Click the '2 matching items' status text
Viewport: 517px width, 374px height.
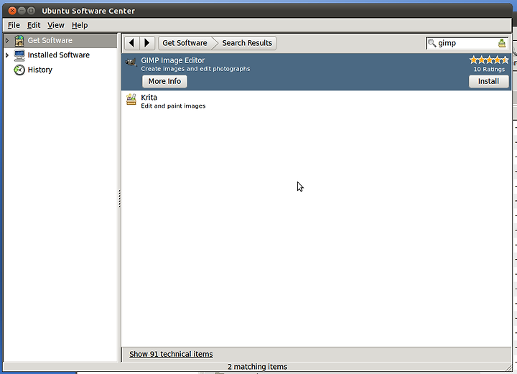point(257,366)
